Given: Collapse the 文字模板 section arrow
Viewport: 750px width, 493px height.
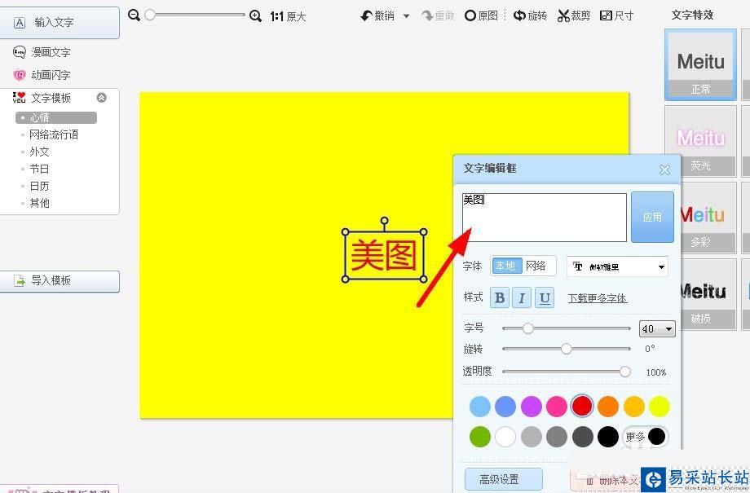Looking at the screenshot, I should pyautogui.click(x=101, y=98).
